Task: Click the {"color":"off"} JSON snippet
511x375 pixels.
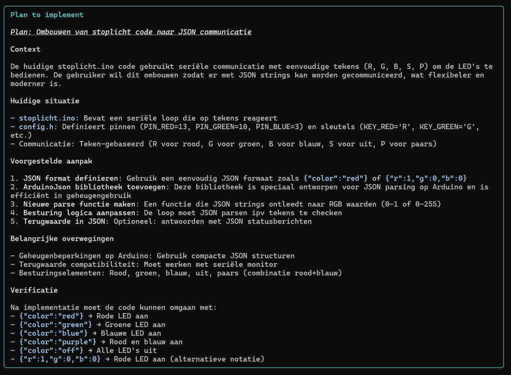Action: point(51,350)
